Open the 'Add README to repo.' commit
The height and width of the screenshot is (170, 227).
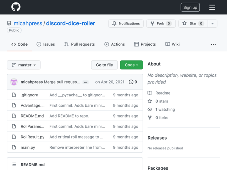pyautogui.click(x=69, y=116)
